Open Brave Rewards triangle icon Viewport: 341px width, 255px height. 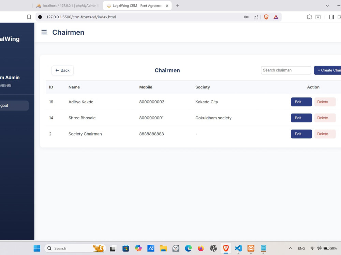tap(276, 17)
